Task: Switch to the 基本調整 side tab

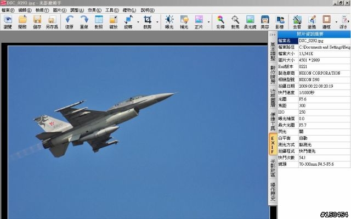Action: coord(273,52)
